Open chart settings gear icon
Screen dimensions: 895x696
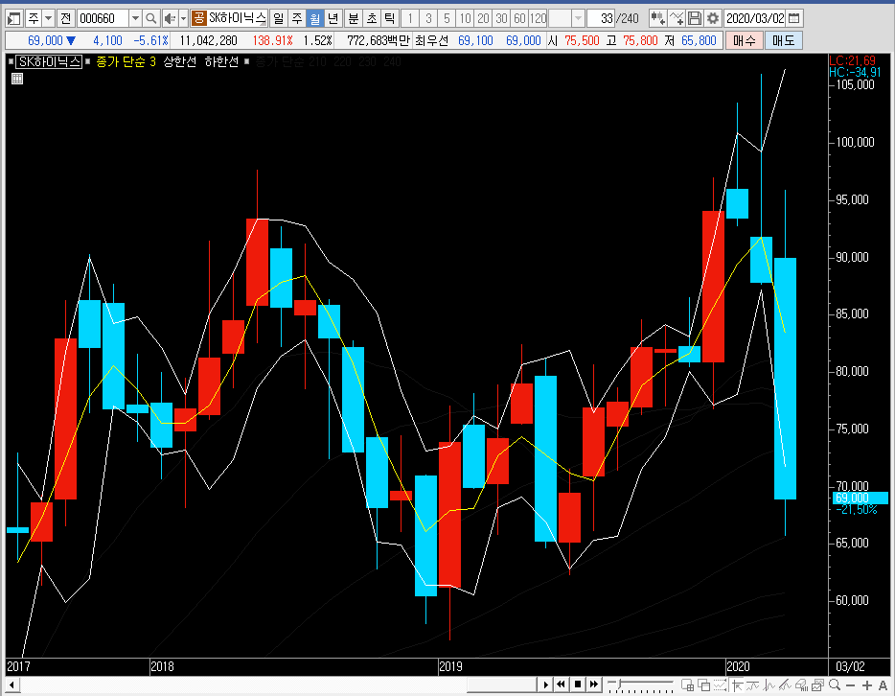[x=713, y=19]
